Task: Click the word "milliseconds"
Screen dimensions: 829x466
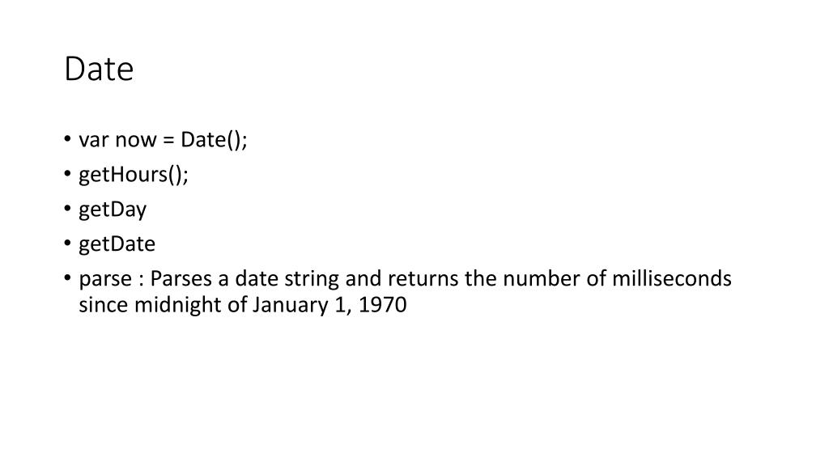Action: [671, 278]
